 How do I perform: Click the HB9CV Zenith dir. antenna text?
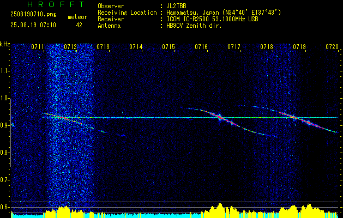click(194, 26)
